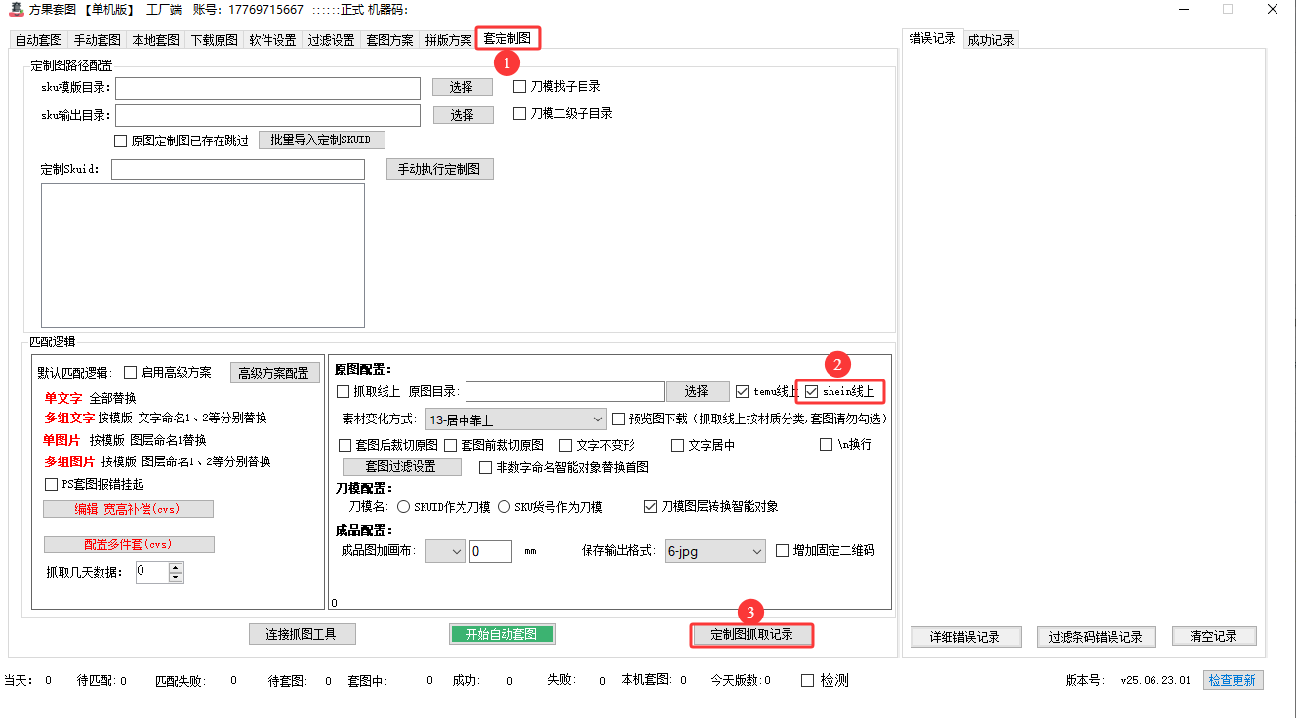The width and height of the screenshot is (1296, 718).
Task: Open 定制图抓取记录
Action: tap(751, 635)
